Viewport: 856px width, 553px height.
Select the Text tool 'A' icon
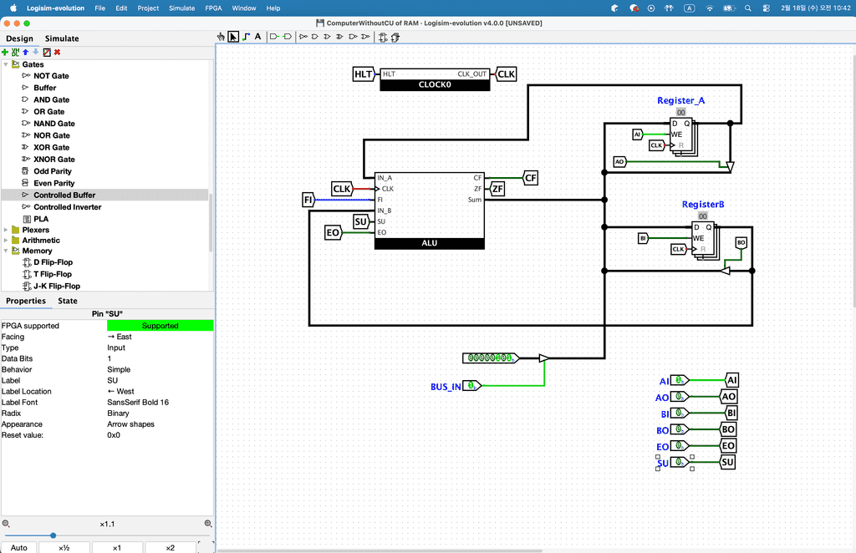(x=257, y=37)
